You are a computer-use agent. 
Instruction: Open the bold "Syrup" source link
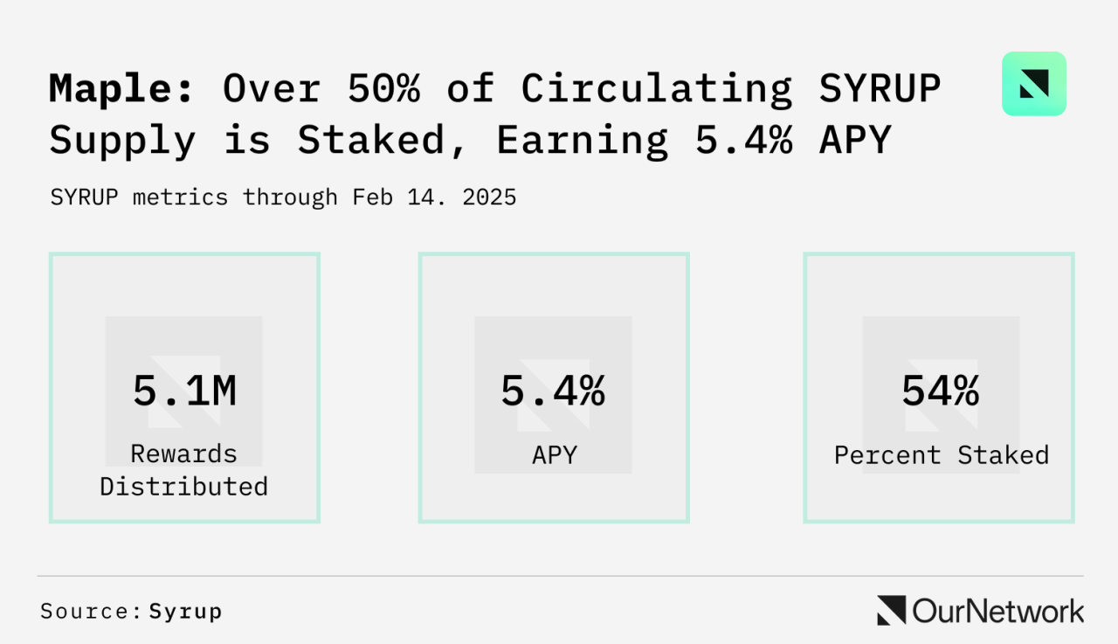[x=185, y=612]
